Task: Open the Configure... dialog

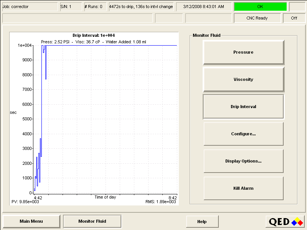Action: tap(243, 134)
